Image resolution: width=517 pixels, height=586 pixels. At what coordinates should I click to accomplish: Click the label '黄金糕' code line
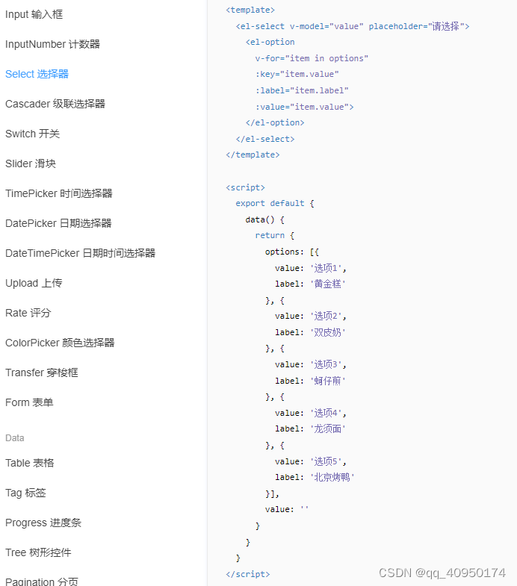pyautogui.click(x=310, y=284)
